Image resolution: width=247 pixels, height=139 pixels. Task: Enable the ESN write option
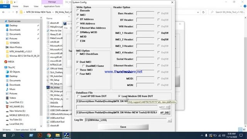pos(78,41)
